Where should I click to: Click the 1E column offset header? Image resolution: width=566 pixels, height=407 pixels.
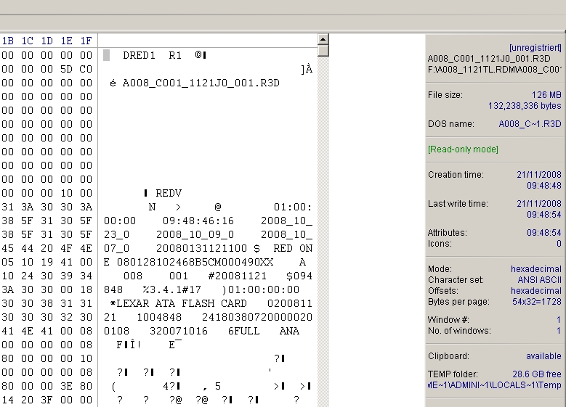(66, 41)
